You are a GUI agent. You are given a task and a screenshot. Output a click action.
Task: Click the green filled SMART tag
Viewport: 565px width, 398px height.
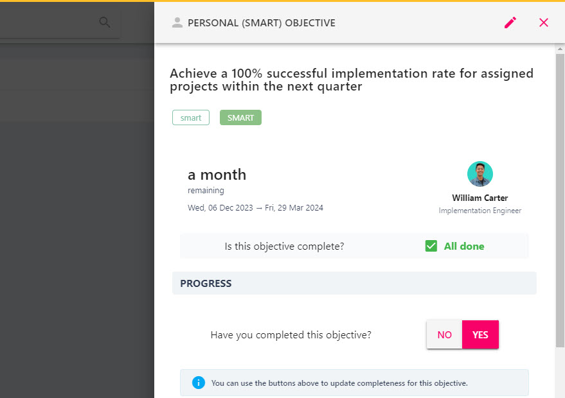point(240,117)
